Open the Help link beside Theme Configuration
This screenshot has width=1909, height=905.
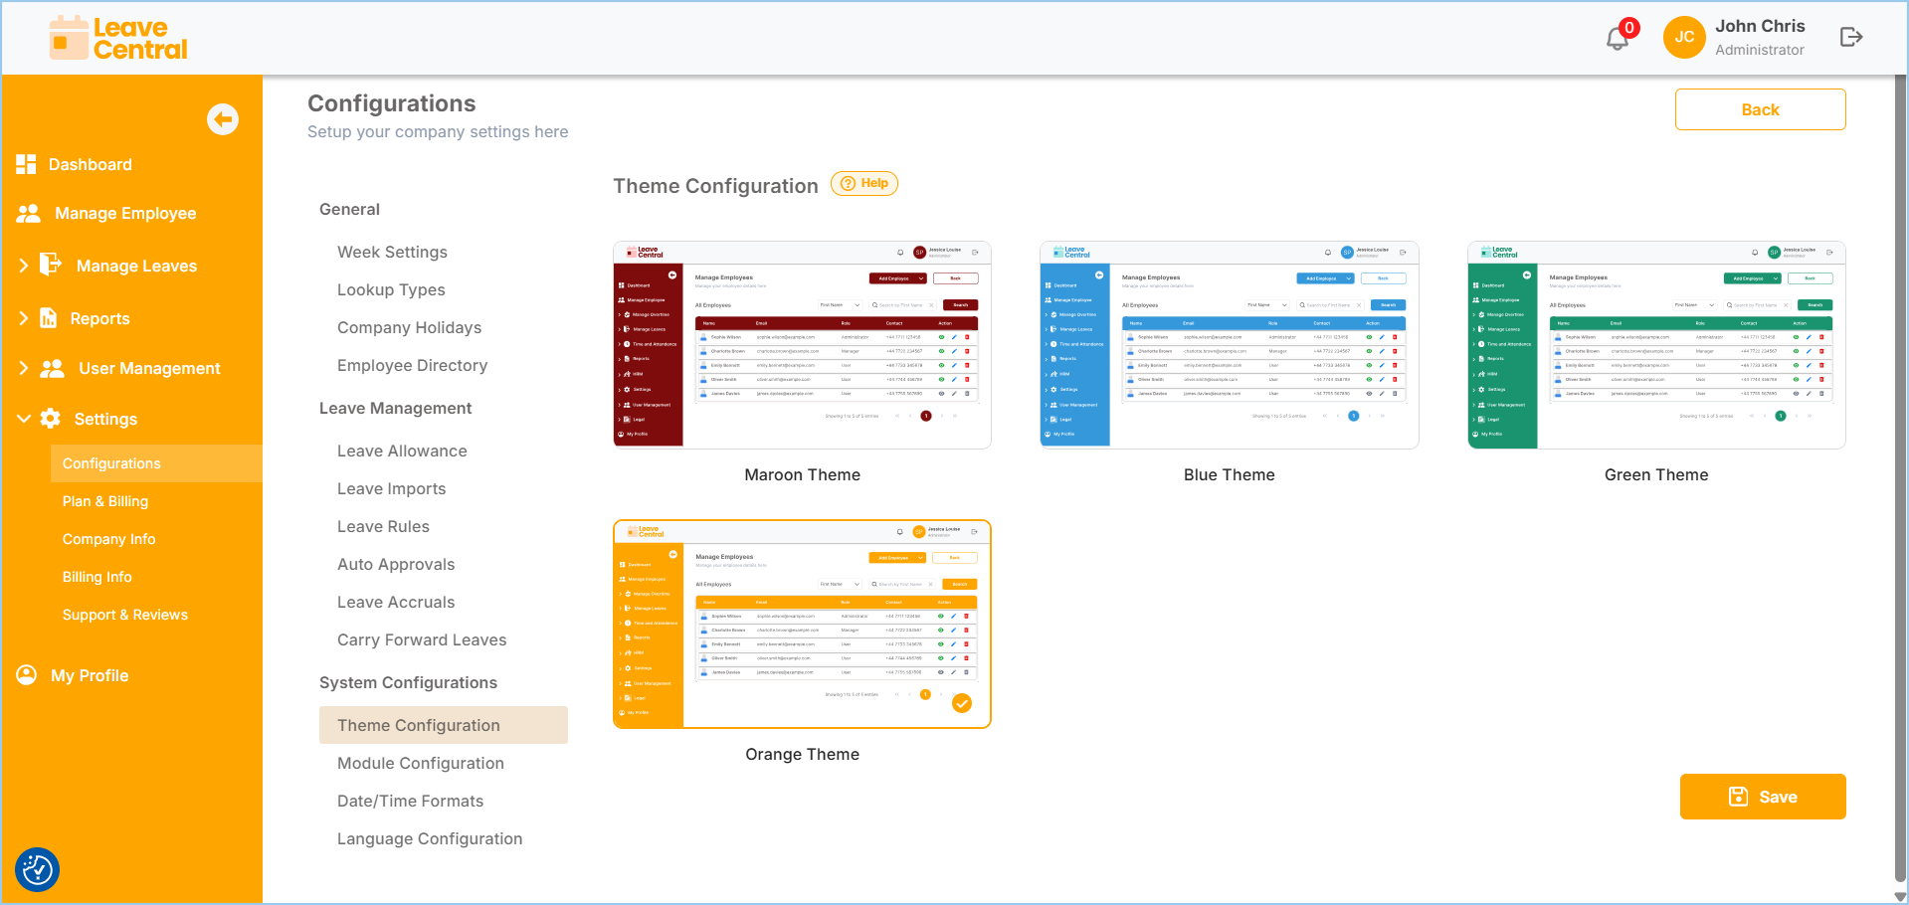tap(864, 183)
